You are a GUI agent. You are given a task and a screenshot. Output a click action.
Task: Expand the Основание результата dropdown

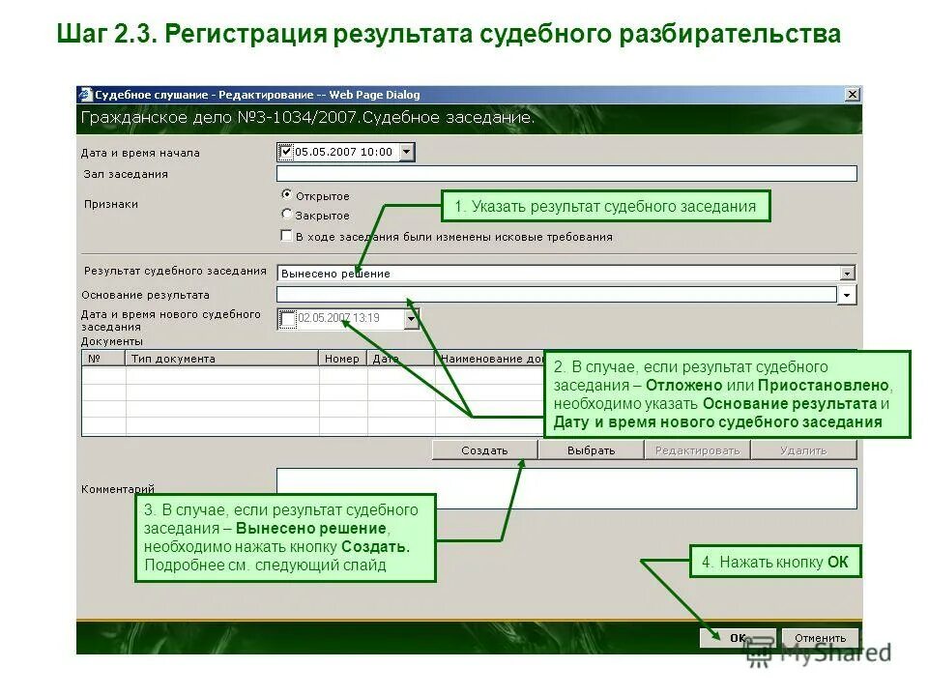(x=845, y=293)
